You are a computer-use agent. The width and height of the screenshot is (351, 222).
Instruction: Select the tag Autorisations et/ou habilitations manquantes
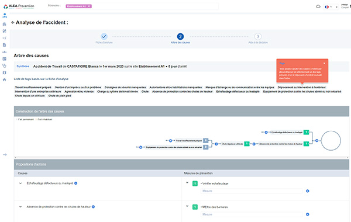pos(175,88)
